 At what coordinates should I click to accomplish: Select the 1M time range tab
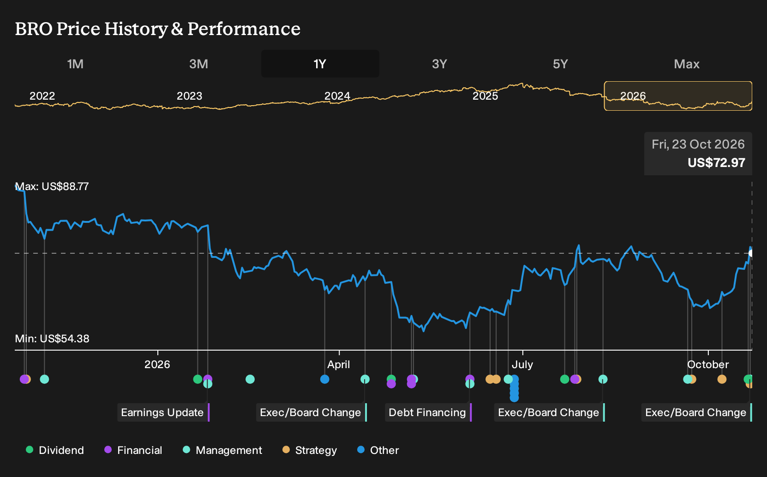click(75, 64)
